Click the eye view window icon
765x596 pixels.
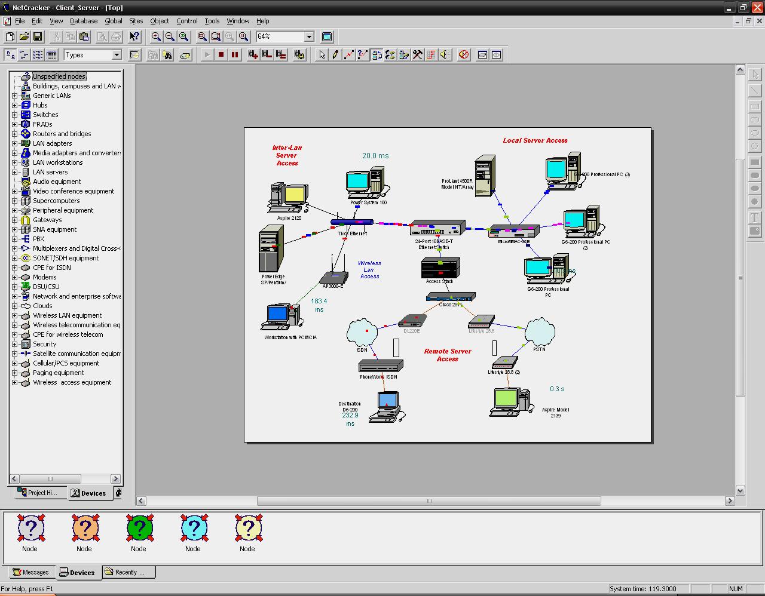[497, 55]
